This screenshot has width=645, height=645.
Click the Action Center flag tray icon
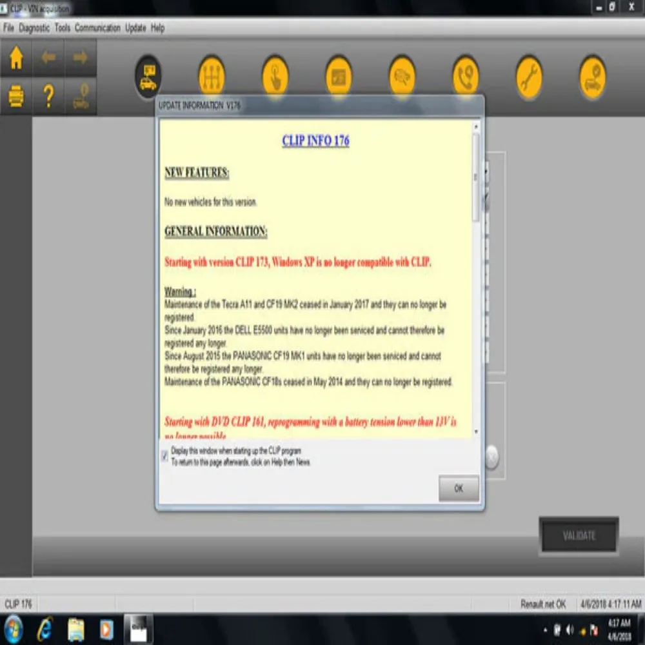(x=594, y=630)
